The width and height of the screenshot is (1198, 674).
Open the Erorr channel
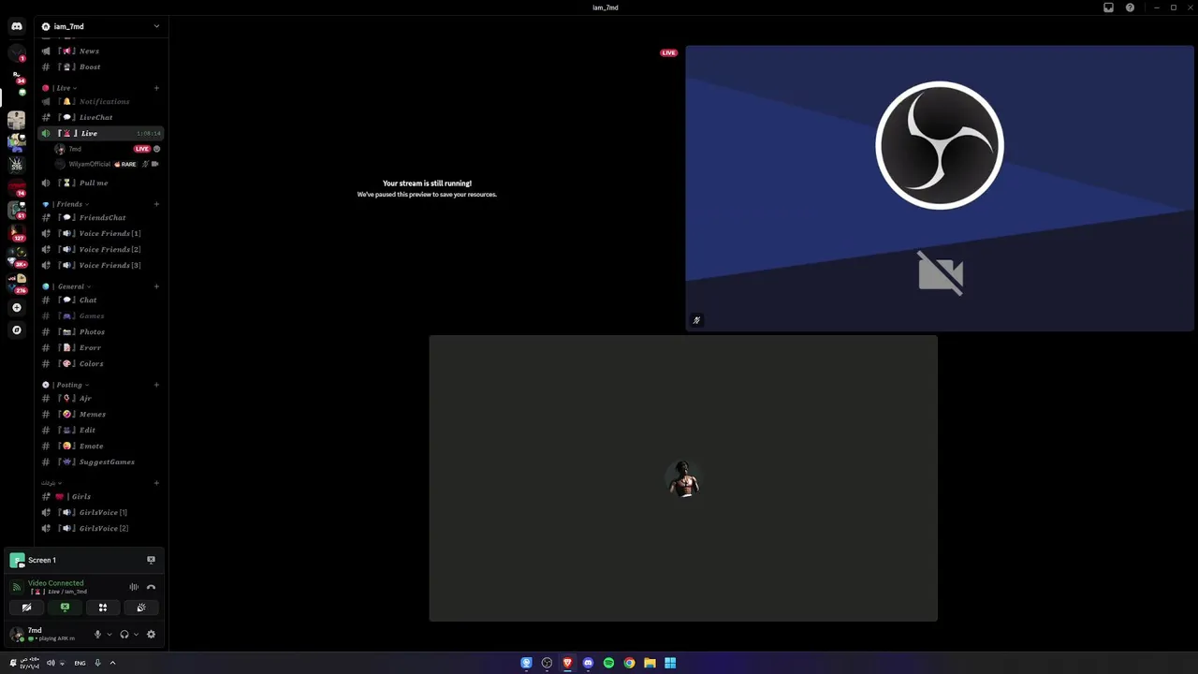[x=101, y=348]
